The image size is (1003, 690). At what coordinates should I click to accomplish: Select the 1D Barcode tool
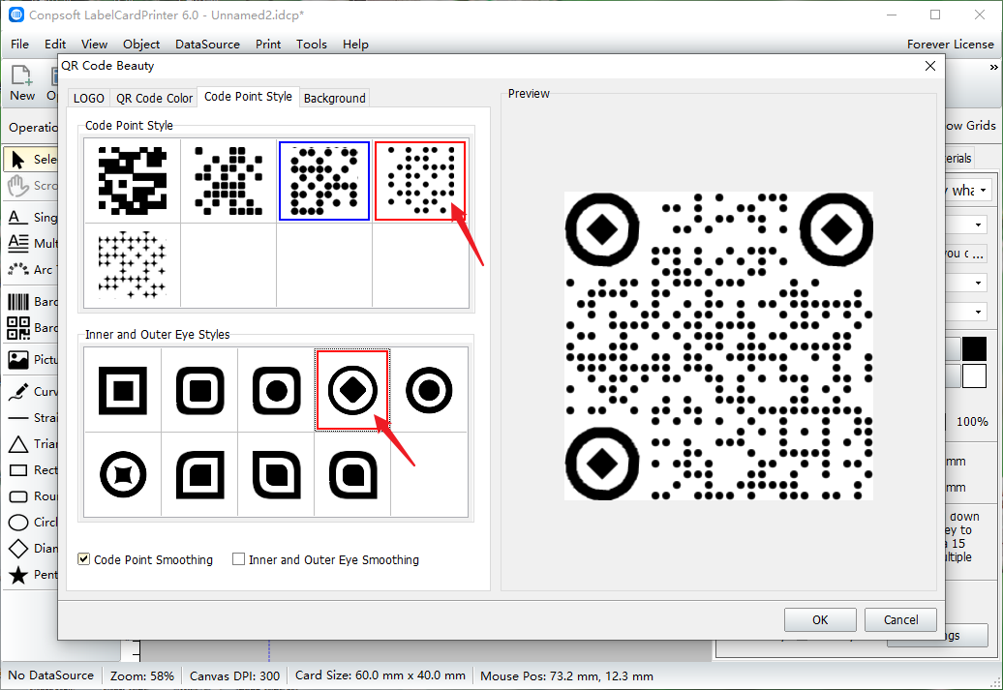(x=30, y=302)
